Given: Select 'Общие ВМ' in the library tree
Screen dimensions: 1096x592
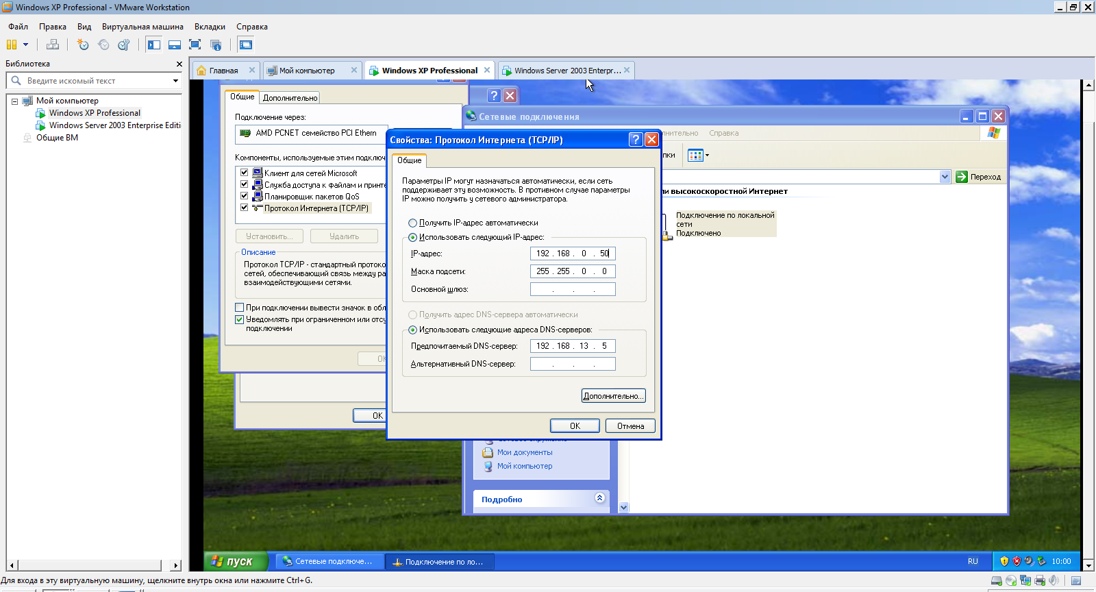Looking at the screenshot, I should (x=57, y=138).
